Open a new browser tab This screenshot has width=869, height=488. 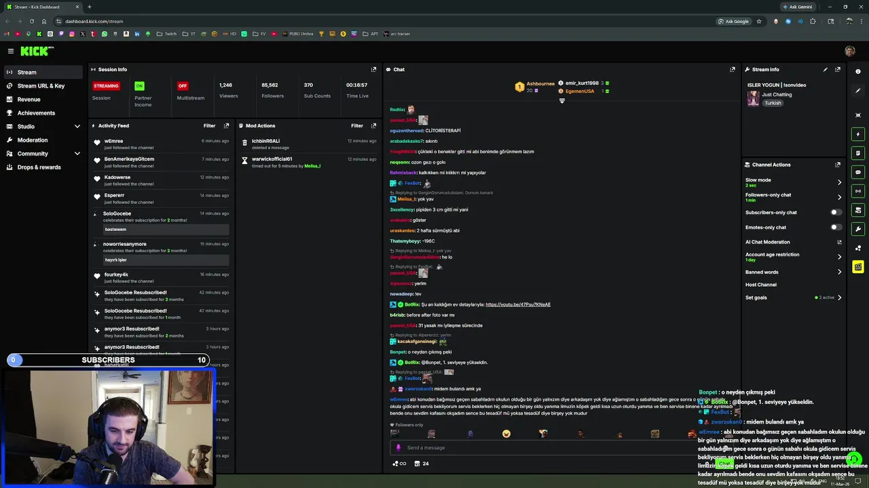point(89,7)
